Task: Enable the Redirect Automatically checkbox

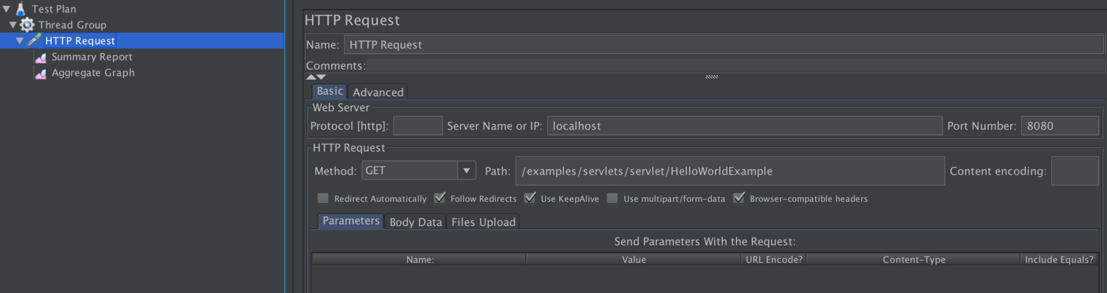Action: point(323,198)
